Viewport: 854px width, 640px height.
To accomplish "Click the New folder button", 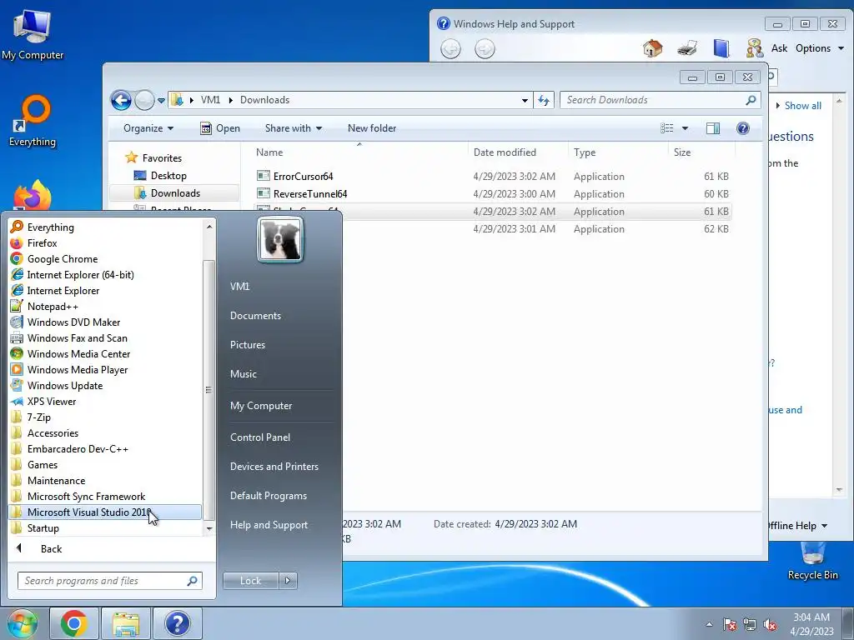I will [372, 128].
